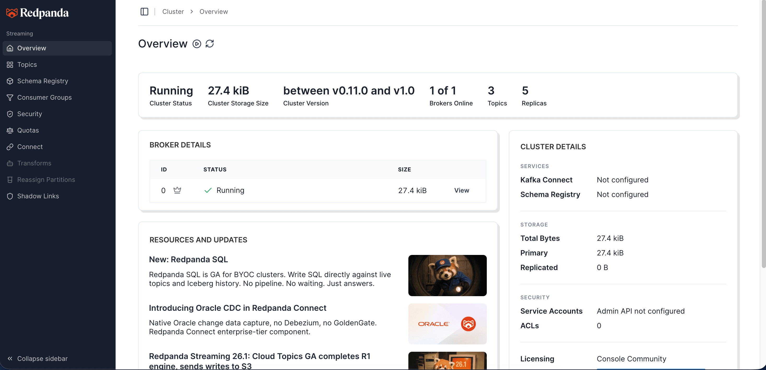This screenshot has width=766, height=370.
Task: Open Schema Registry in the sidebar
Action: coord(57,81)
